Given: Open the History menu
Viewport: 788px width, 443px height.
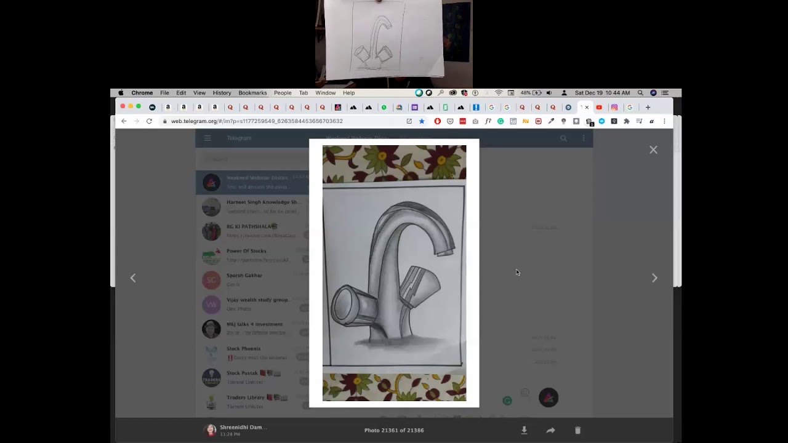Looking at the screenshot, I should tap(222, 93).
